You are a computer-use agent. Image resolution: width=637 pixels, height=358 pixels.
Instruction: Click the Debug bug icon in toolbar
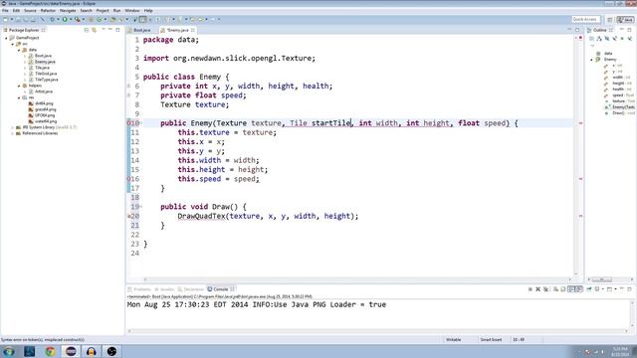tap(52, 20)
